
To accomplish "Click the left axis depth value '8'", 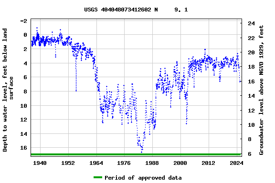I will point(25,91).
